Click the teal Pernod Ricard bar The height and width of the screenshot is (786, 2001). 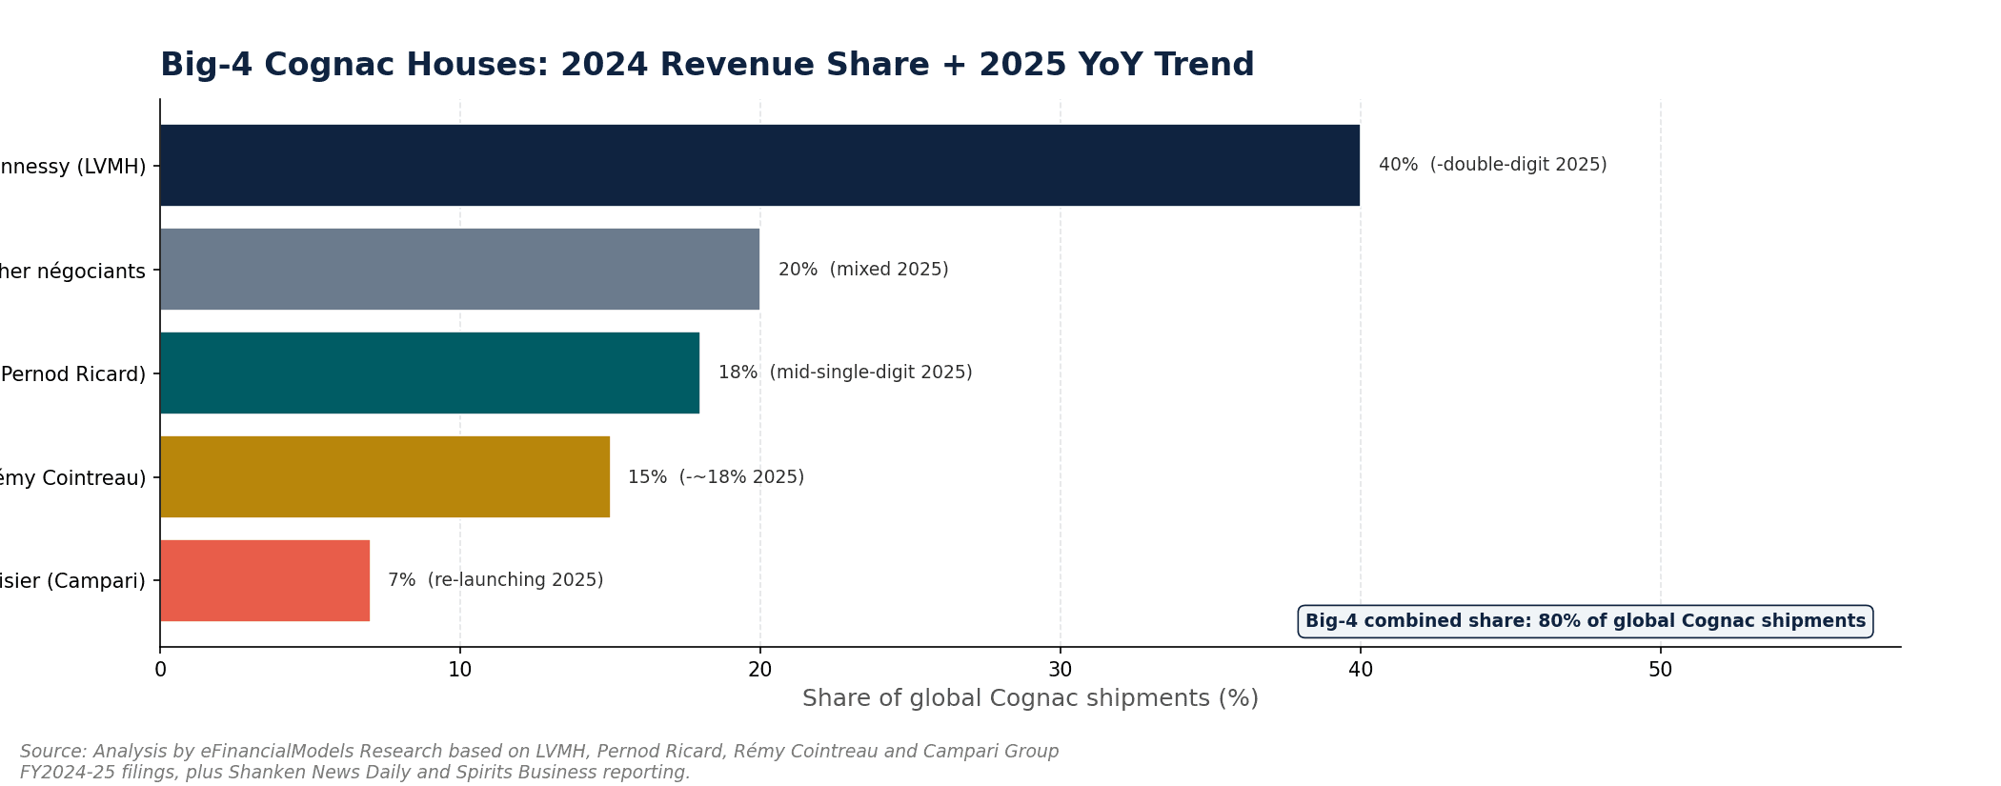[430, 373]
